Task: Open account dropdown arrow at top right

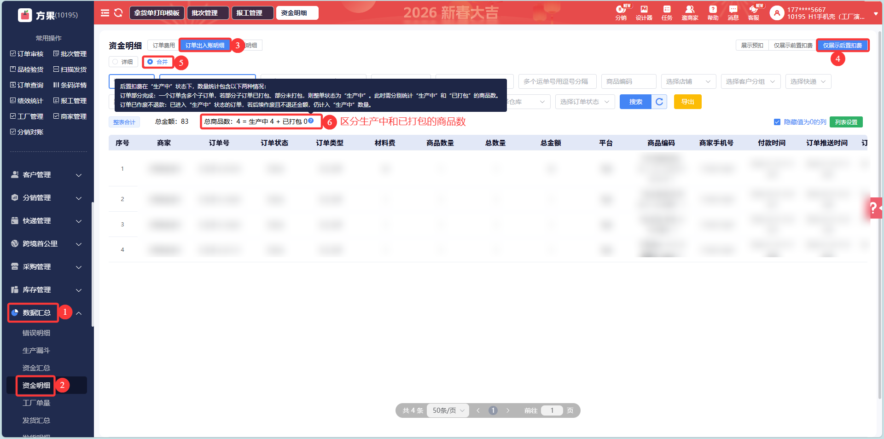Action: [876, 13]
